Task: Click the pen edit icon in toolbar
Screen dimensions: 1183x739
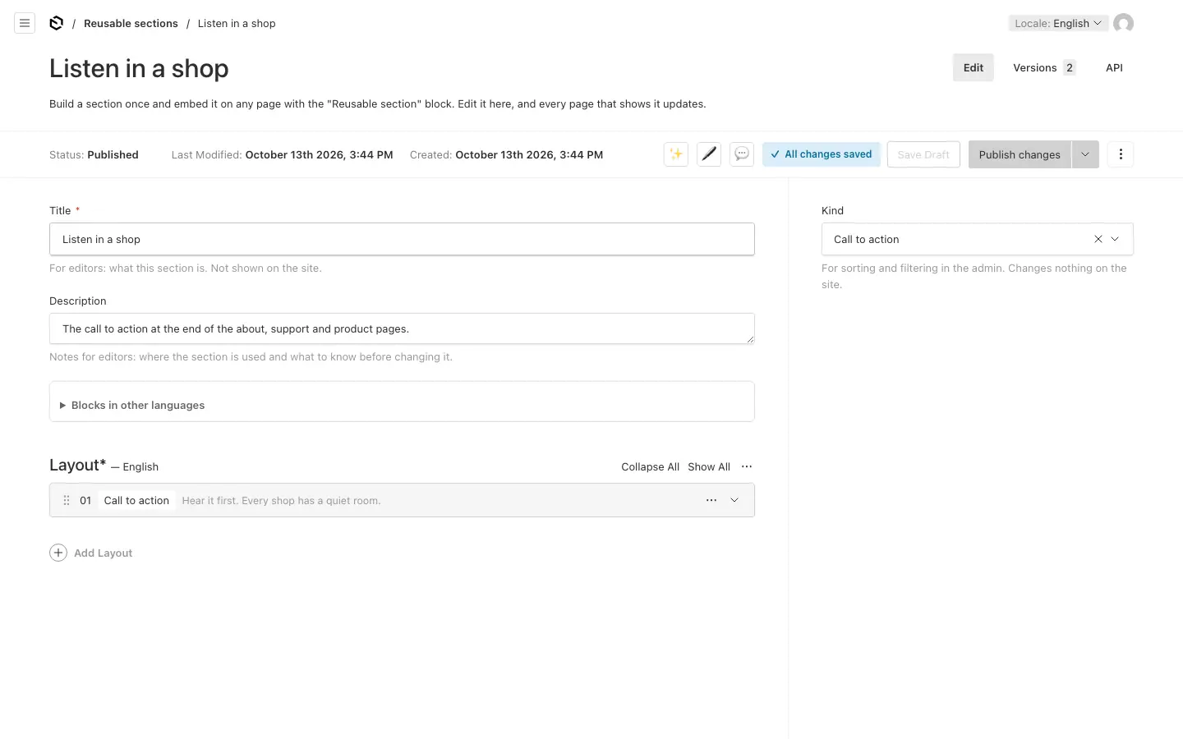Action: pyautogui.click(x=709, y=154)
